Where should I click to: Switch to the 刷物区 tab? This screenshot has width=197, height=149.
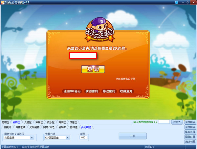pyautogui.click(x=16, y=122)
